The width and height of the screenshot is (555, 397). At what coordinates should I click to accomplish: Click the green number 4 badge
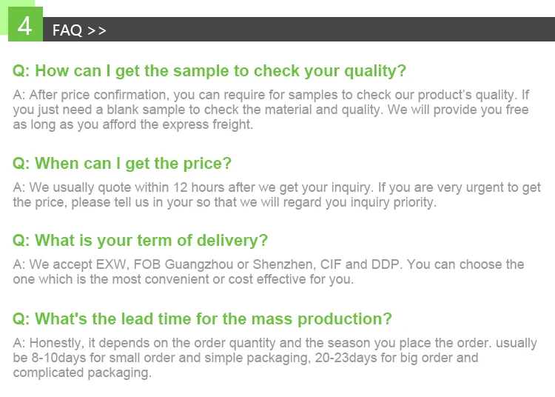click(24, 27)
